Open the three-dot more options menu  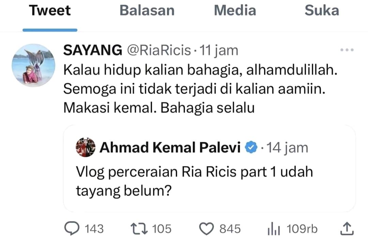(x=347, y=50)
